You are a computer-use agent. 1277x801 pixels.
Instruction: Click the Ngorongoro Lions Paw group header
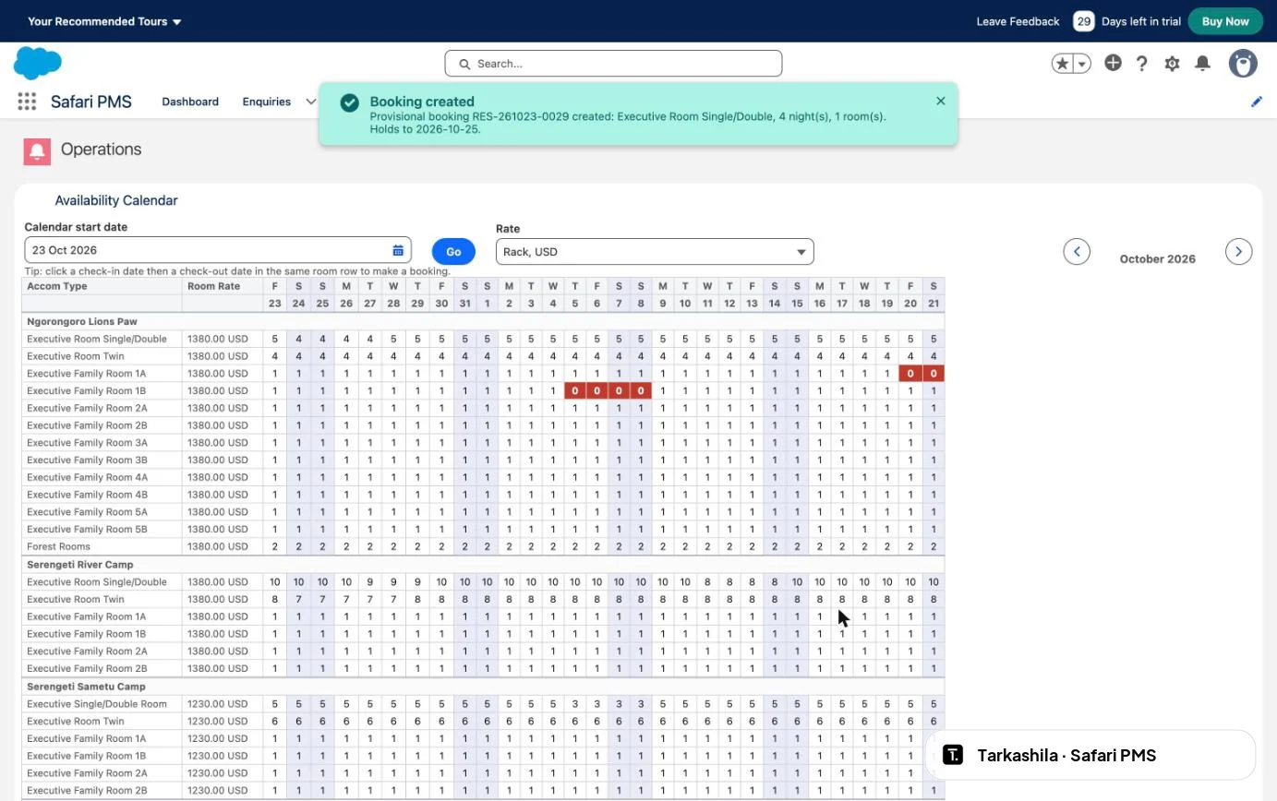point(82,321)
